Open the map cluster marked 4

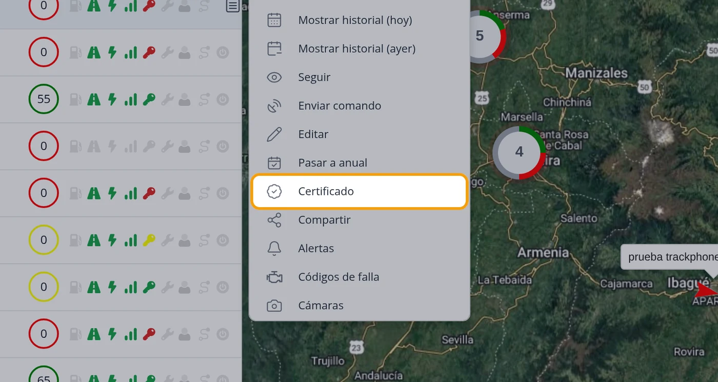(519, 152)
